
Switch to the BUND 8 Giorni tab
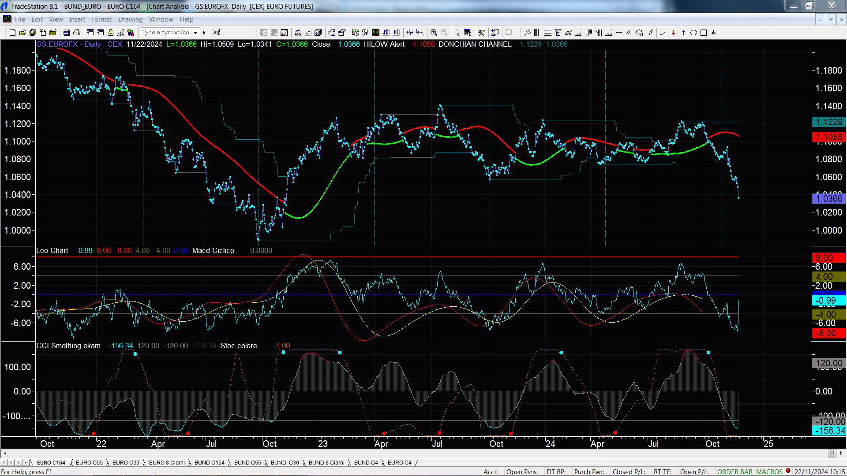coord(326,463)
